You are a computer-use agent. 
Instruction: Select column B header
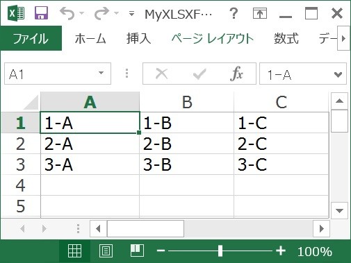pyautogui.click(x=187, y=102)
